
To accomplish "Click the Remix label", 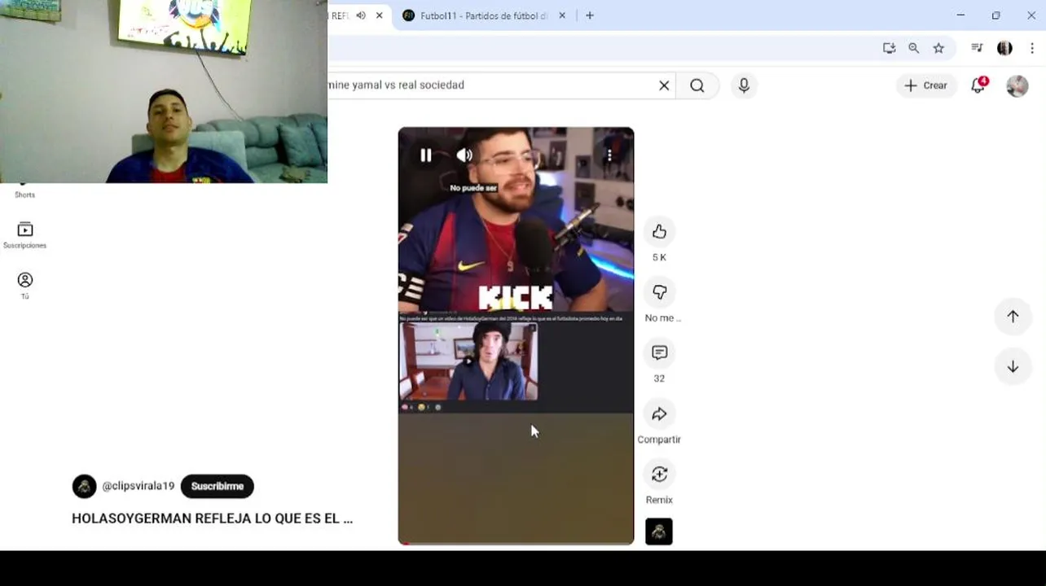I will [659, 500].
